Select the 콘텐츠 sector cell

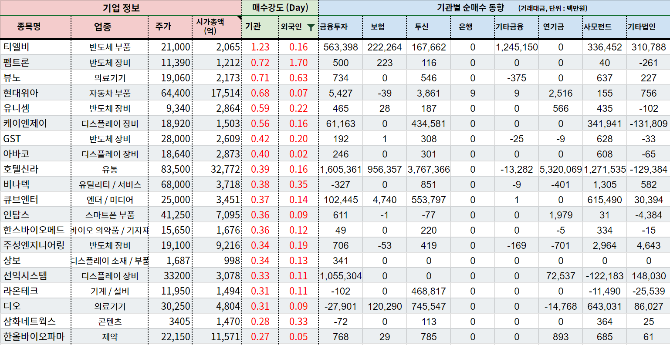coord(110,322)
